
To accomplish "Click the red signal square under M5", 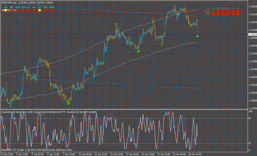I will [12, 10].
